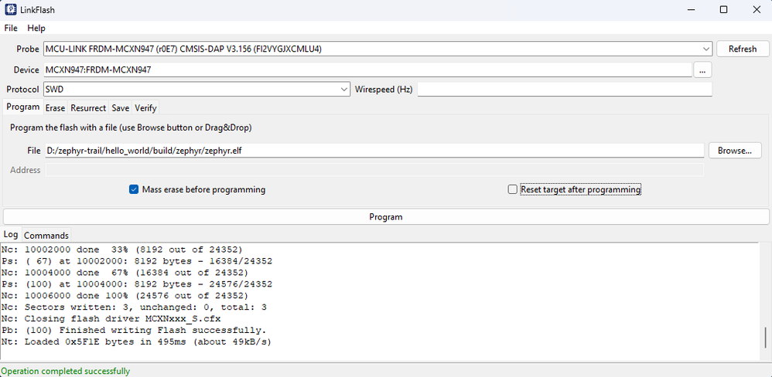Select the Save tab

120,108
